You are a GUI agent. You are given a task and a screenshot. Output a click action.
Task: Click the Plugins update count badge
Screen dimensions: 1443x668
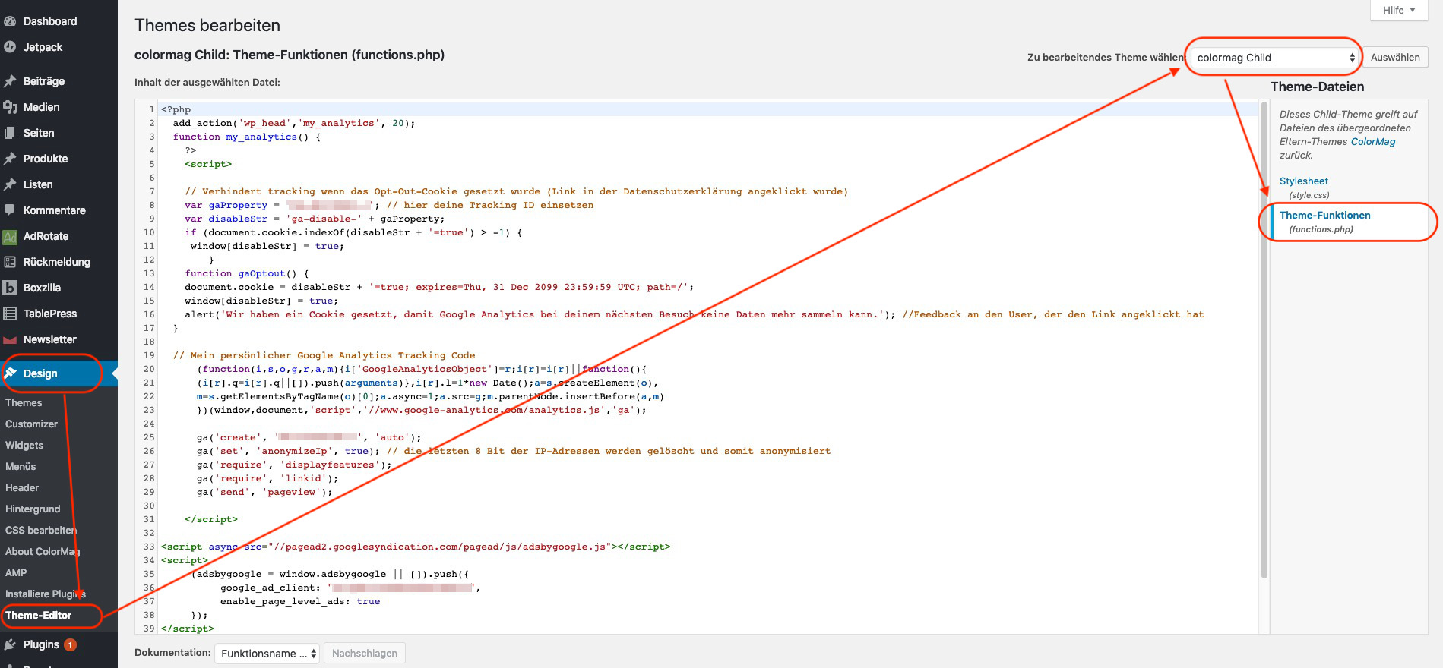click(70, 644)
